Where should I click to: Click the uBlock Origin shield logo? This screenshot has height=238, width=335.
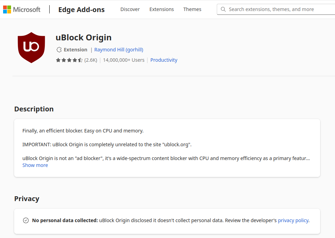[31, 48]
